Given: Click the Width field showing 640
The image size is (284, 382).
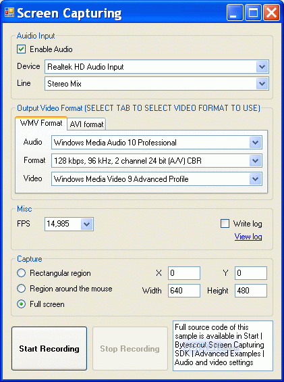Looking at the screenshot, I should [x=184, y=291].
